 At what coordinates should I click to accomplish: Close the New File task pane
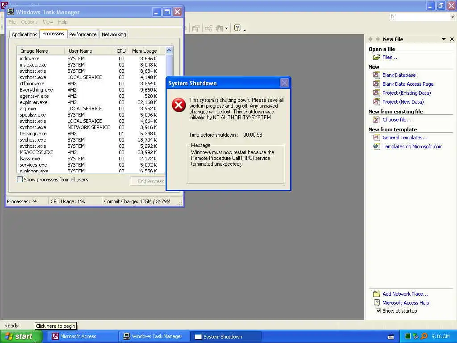point(452,39)
